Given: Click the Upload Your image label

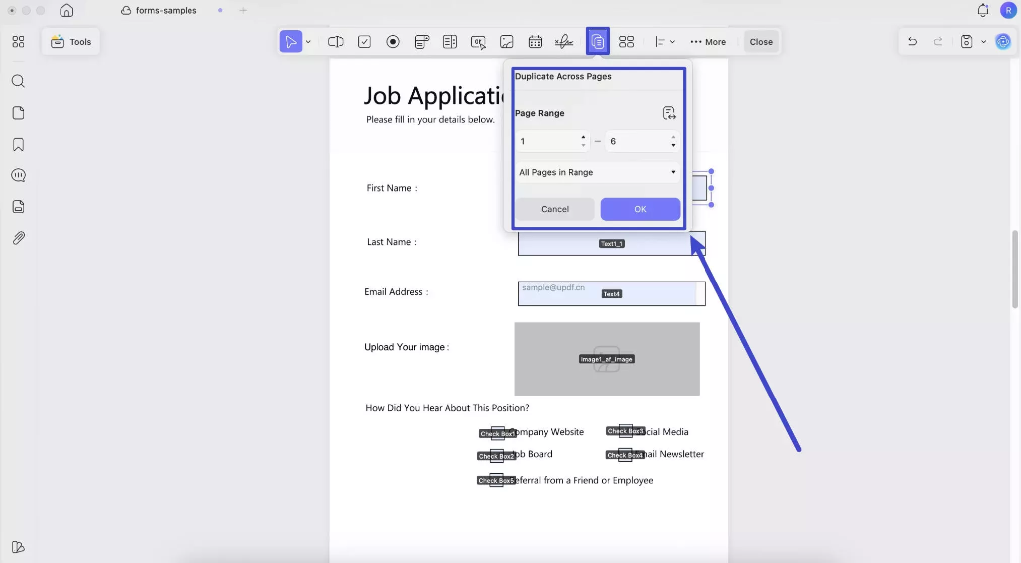Looking at the screenshot, I should point(407,347).
